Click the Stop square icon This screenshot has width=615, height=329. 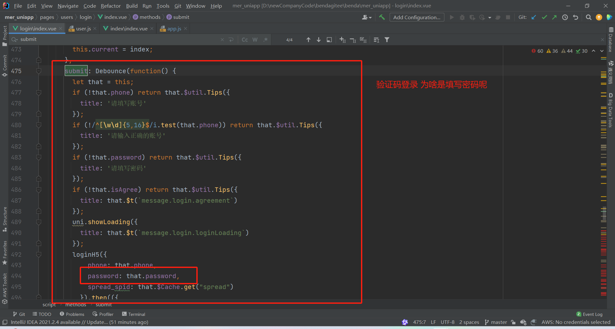(508, 17)
